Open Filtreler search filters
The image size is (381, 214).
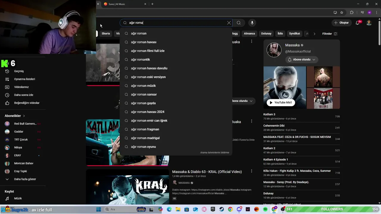coord(330,34)
